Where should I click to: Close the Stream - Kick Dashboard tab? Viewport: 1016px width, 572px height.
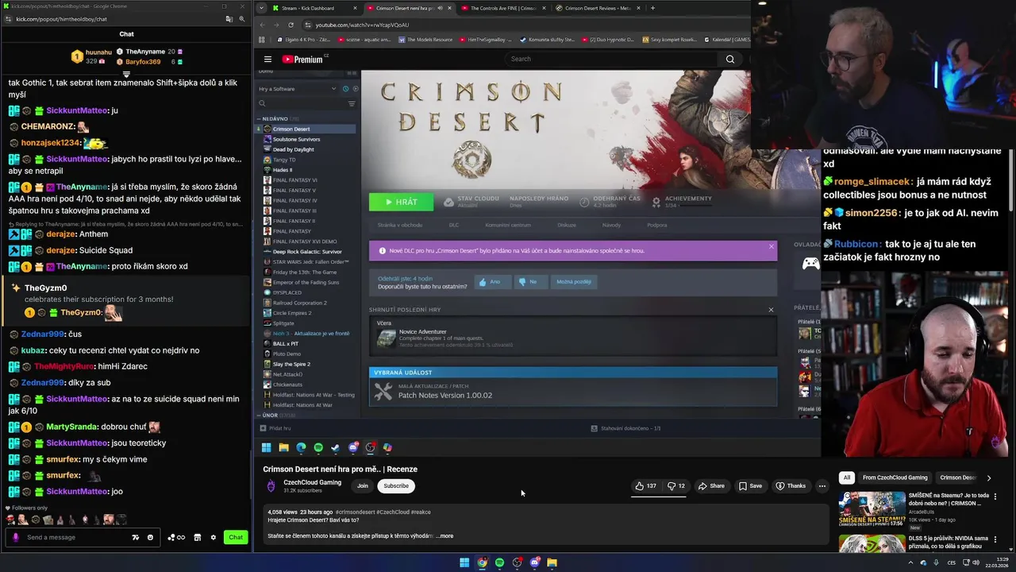coord(355,8)
